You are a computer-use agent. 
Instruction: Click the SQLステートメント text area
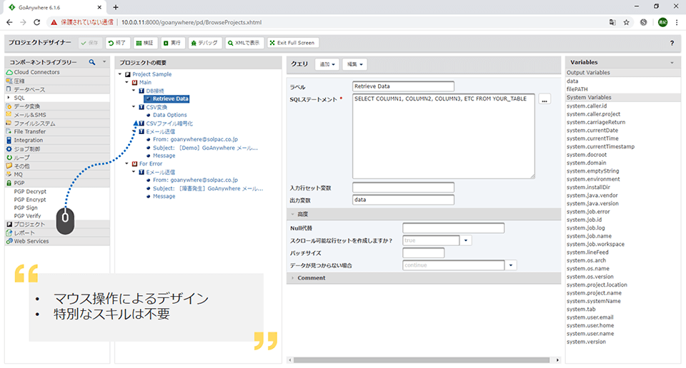[x=444, y=136]
